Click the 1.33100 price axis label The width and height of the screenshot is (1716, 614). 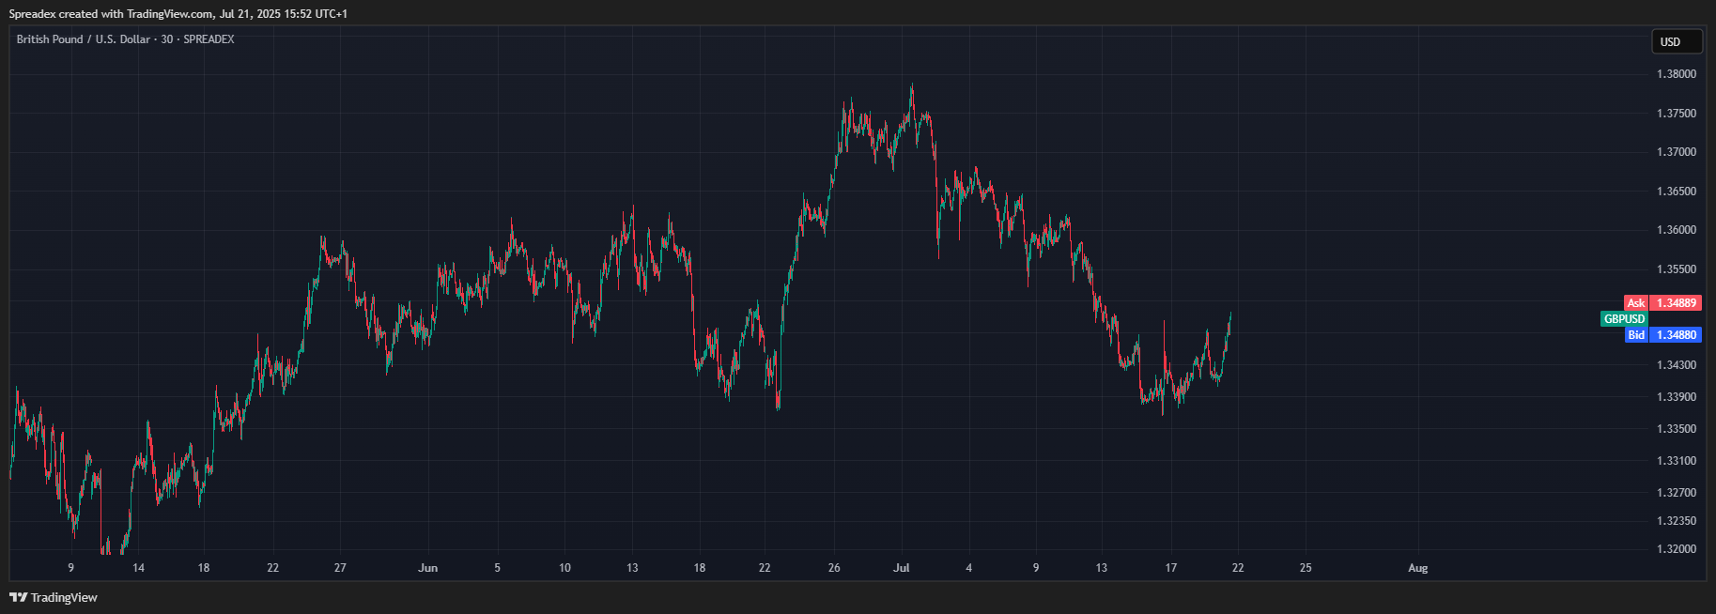tap(1677, 461)
